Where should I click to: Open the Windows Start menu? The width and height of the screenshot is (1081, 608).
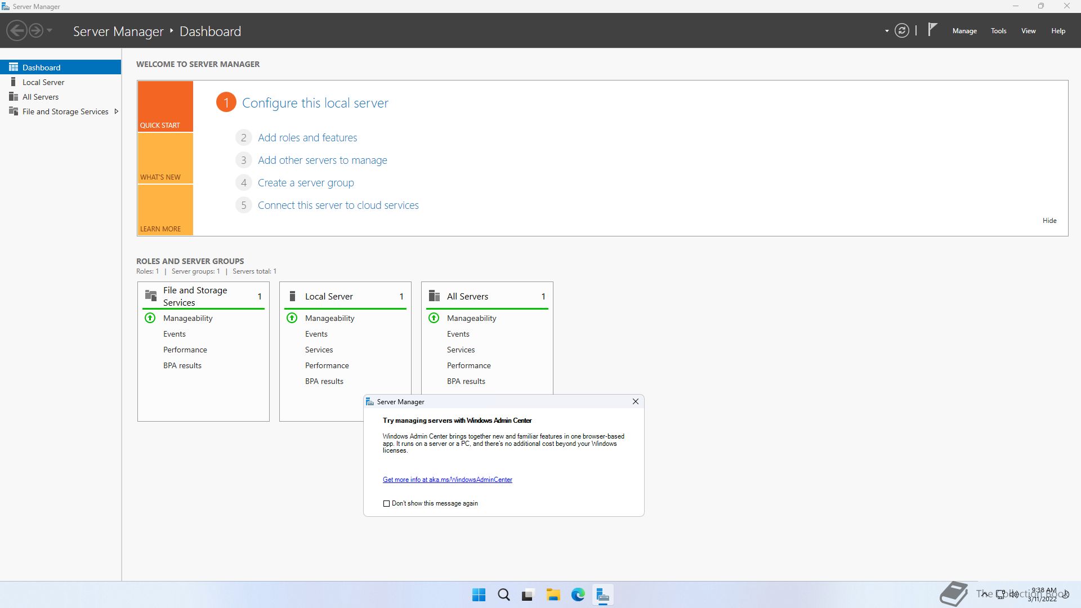[x=479, y=594]
